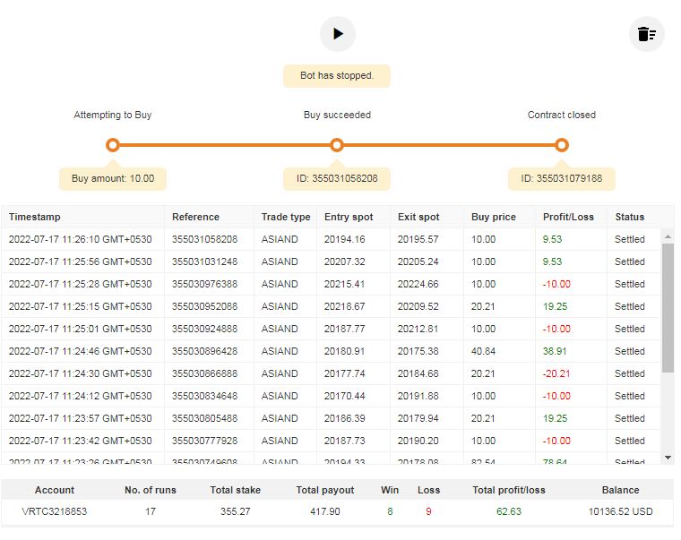Select reference 355031058208 in the table

click(204, 239)
